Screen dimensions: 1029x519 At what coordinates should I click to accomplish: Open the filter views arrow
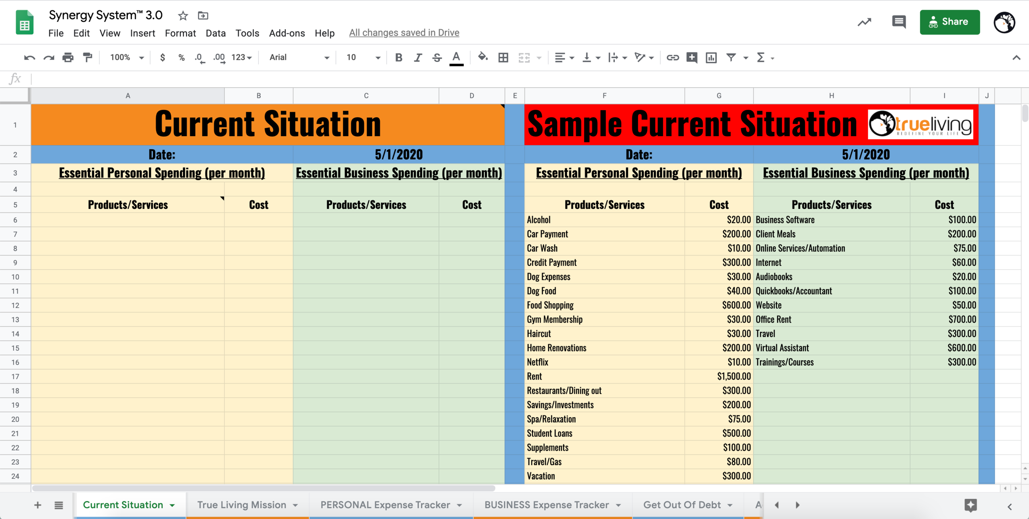746,58
